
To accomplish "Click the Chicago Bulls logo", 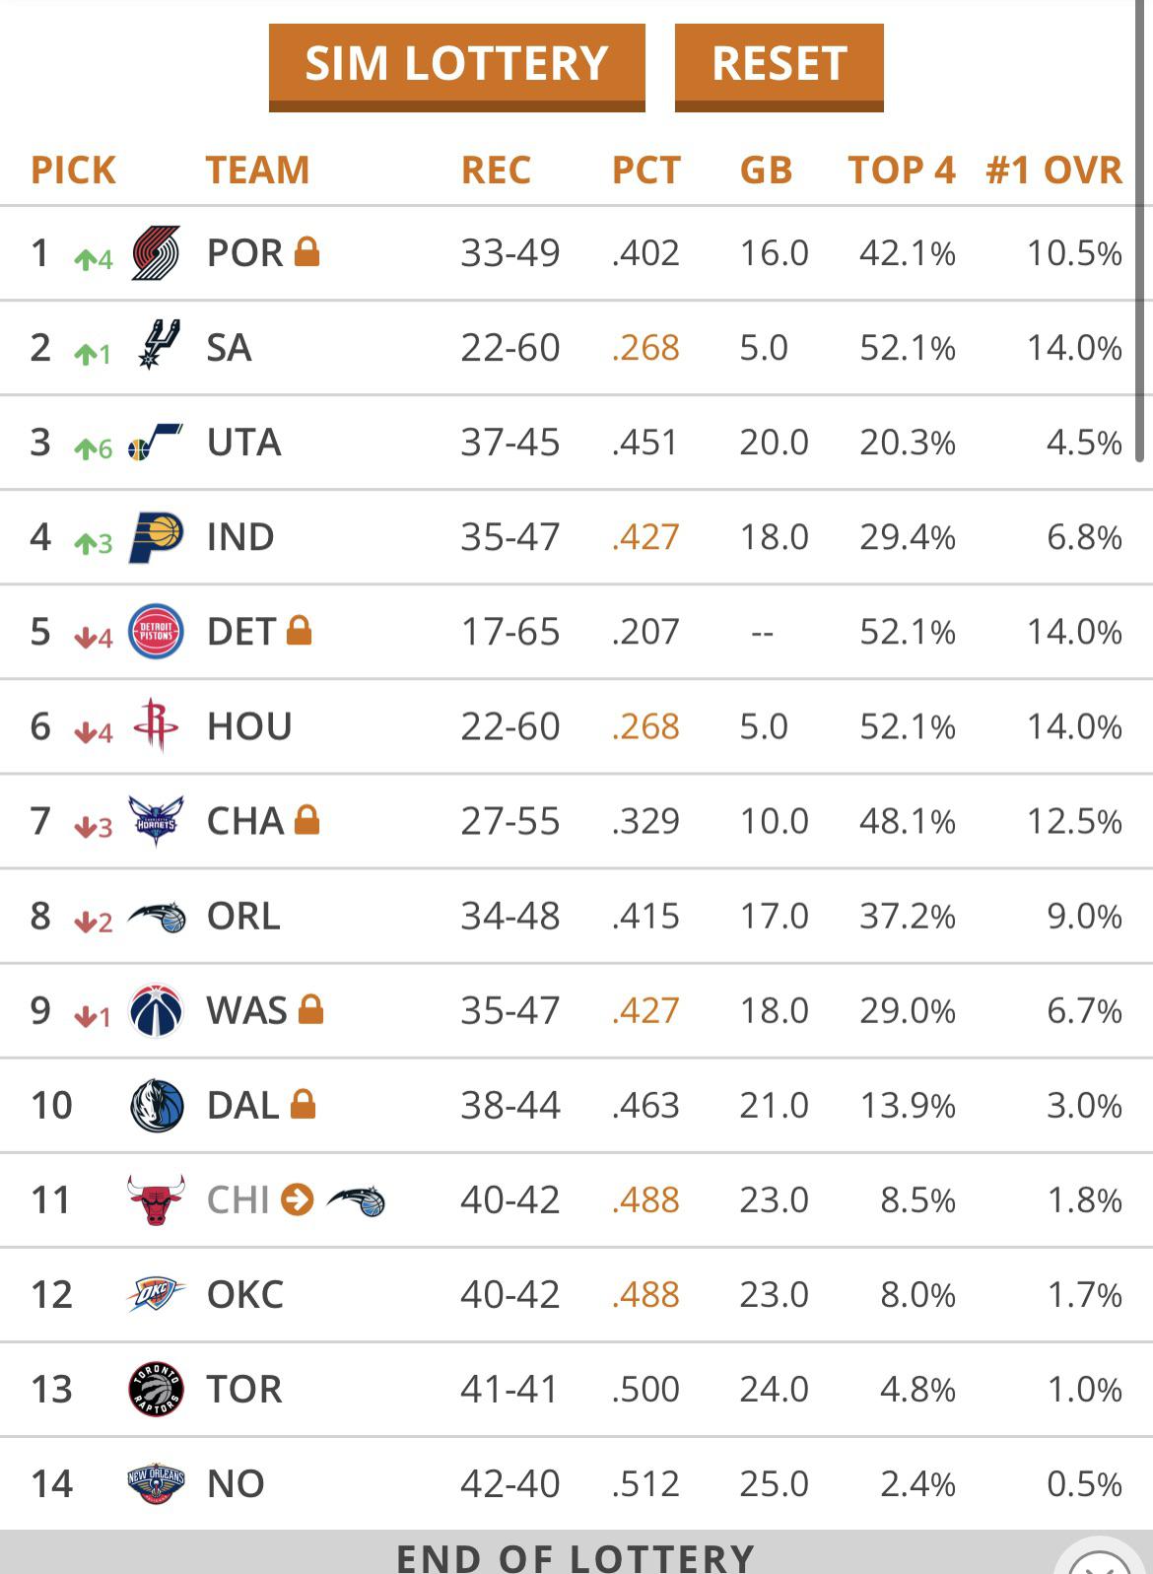I will tap(156, 1199).
